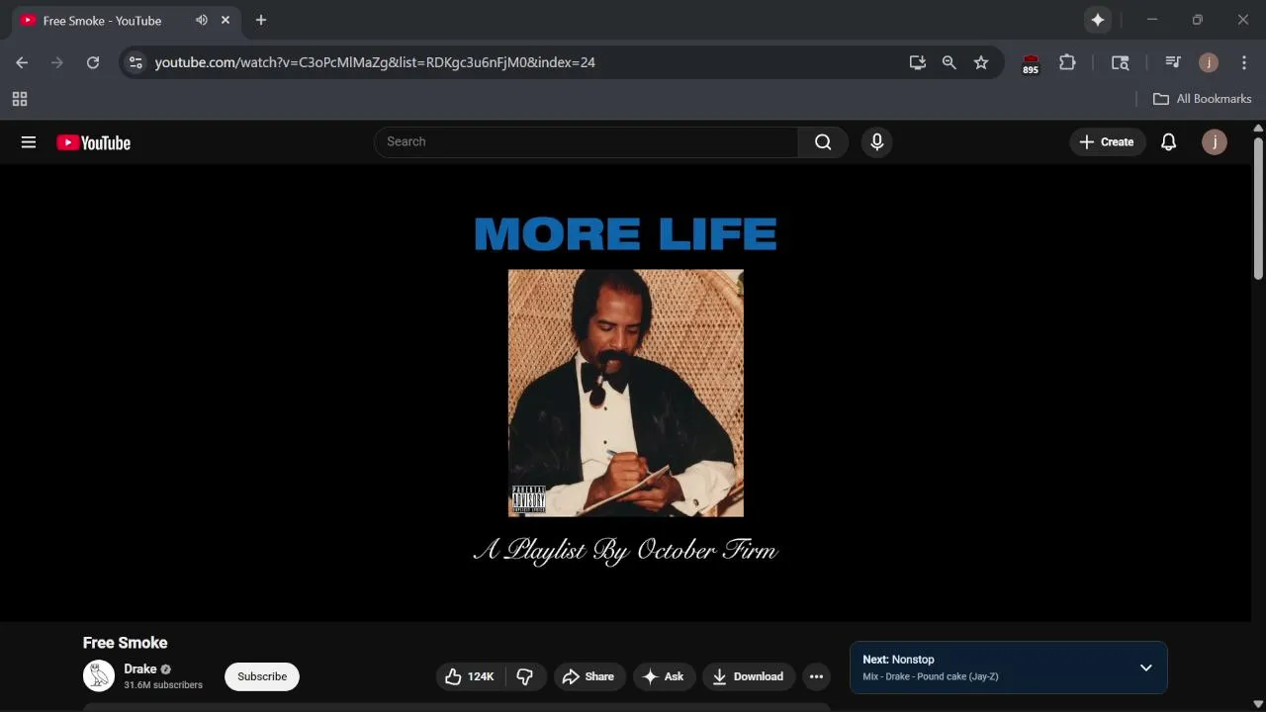
Task: Open the more actions ellipsis menu
Action: (816, 676)
